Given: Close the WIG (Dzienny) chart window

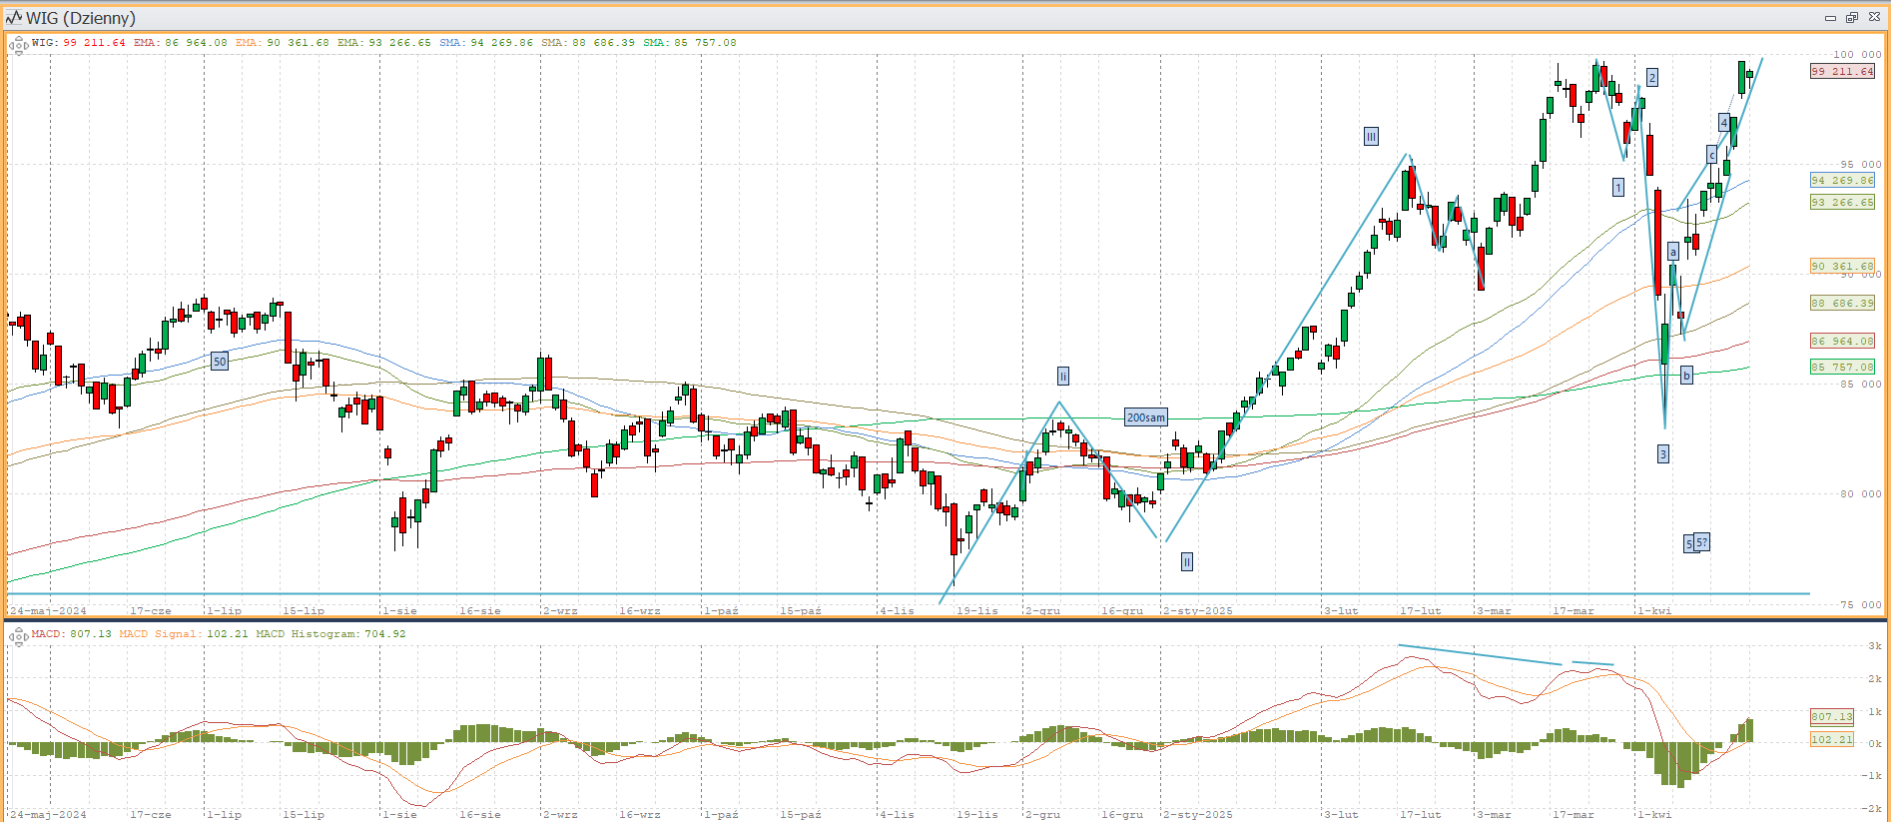Looking at the screenshot, I should point(1874,18).
